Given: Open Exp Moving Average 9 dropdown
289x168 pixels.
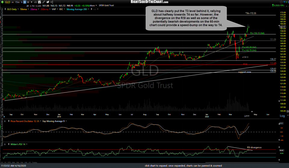Looking at the screenshot, I should (66, 121).
